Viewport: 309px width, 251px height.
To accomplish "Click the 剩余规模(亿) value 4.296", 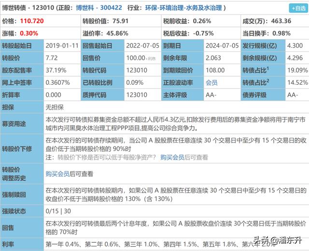I will coord(295,58).
